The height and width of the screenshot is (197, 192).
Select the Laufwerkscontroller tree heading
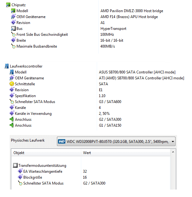click(26, 66)
